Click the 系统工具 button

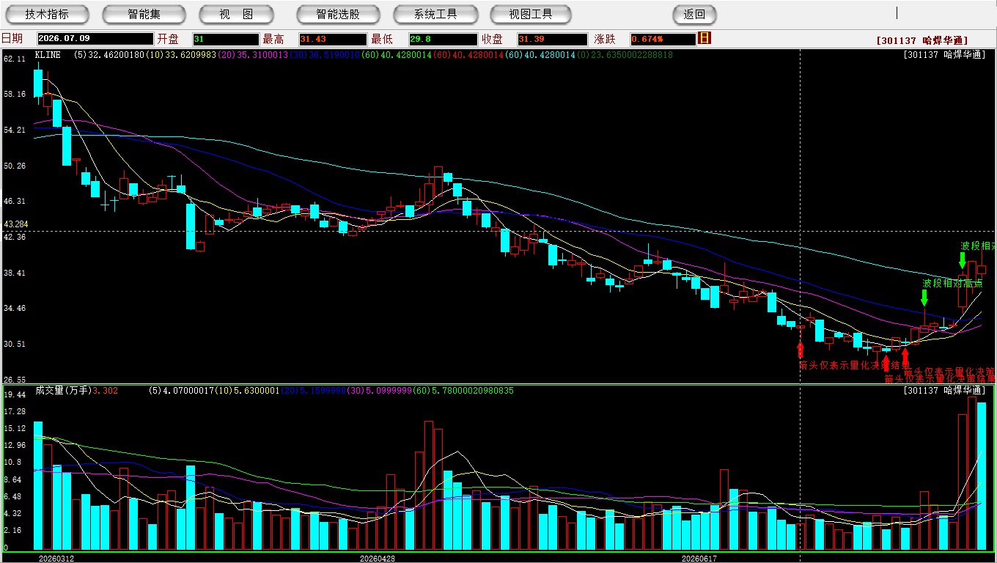click(x=435, y=14)
